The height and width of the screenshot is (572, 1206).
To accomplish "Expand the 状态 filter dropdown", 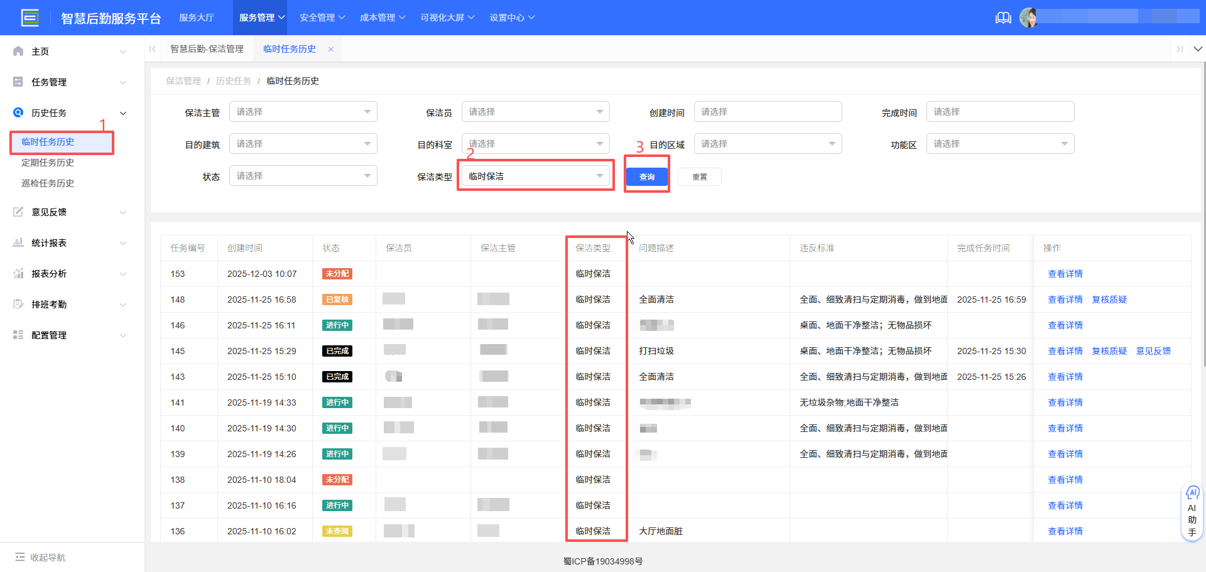I will [x=303, y=175].
